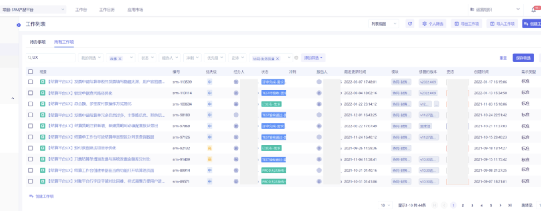Go to page 5 in the pagination
Image resolution: width=548 pixels, height=211 pixels.
click(x=491, y=205)
